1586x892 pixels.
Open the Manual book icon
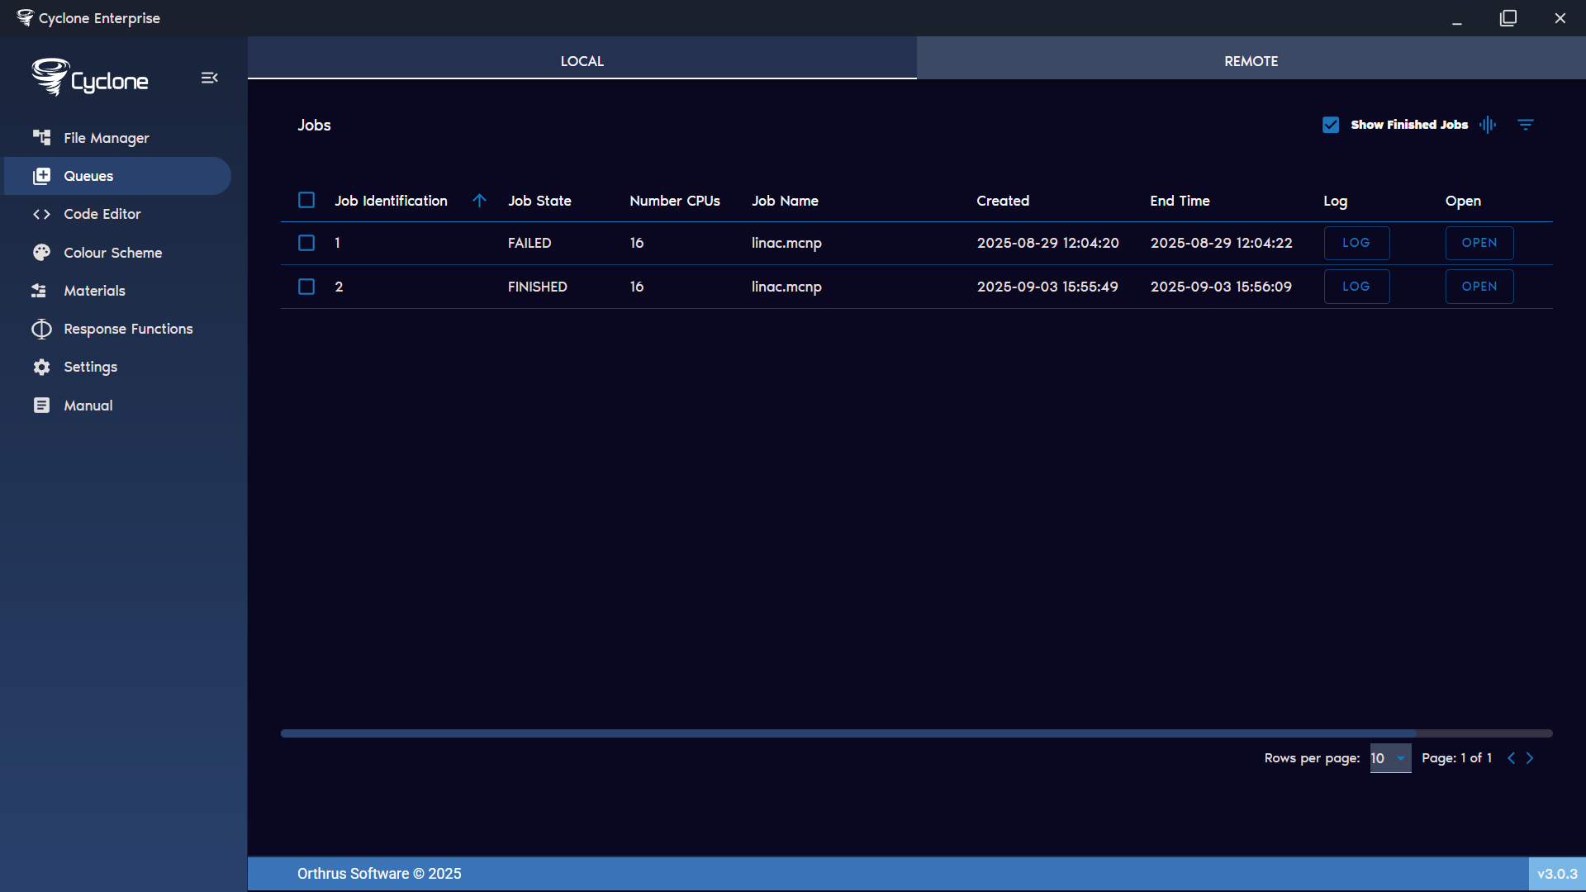[x=41, y=406]
